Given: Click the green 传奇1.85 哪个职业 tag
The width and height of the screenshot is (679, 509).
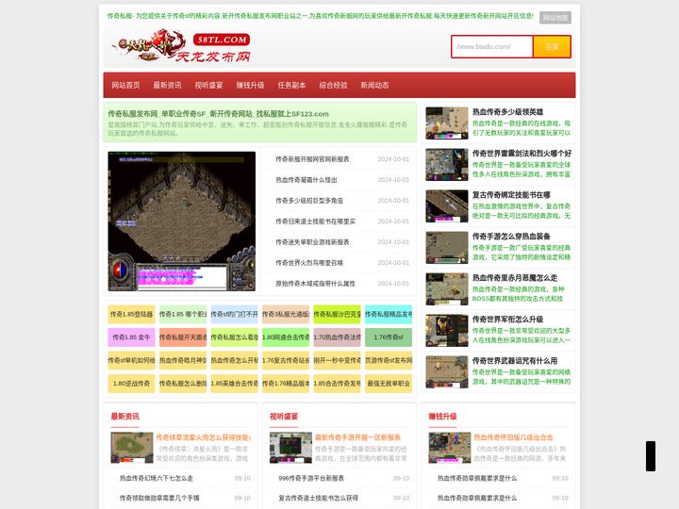Looking at the screenshot, I should click(183, 314).
